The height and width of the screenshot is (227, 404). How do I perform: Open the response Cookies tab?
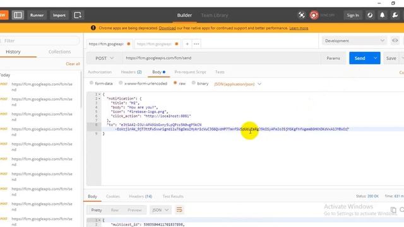[113, 196]
